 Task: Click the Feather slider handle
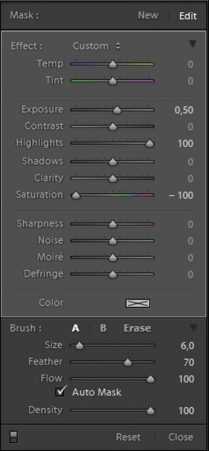point(128,363)
